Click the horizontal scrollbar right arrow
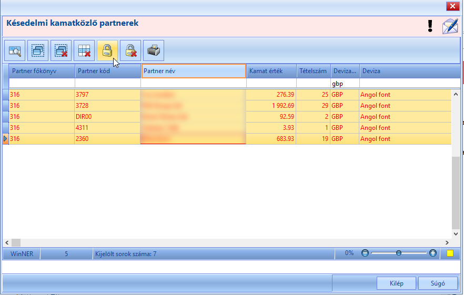The height and width of the screenshot is (295, 464). pos(447,242)
